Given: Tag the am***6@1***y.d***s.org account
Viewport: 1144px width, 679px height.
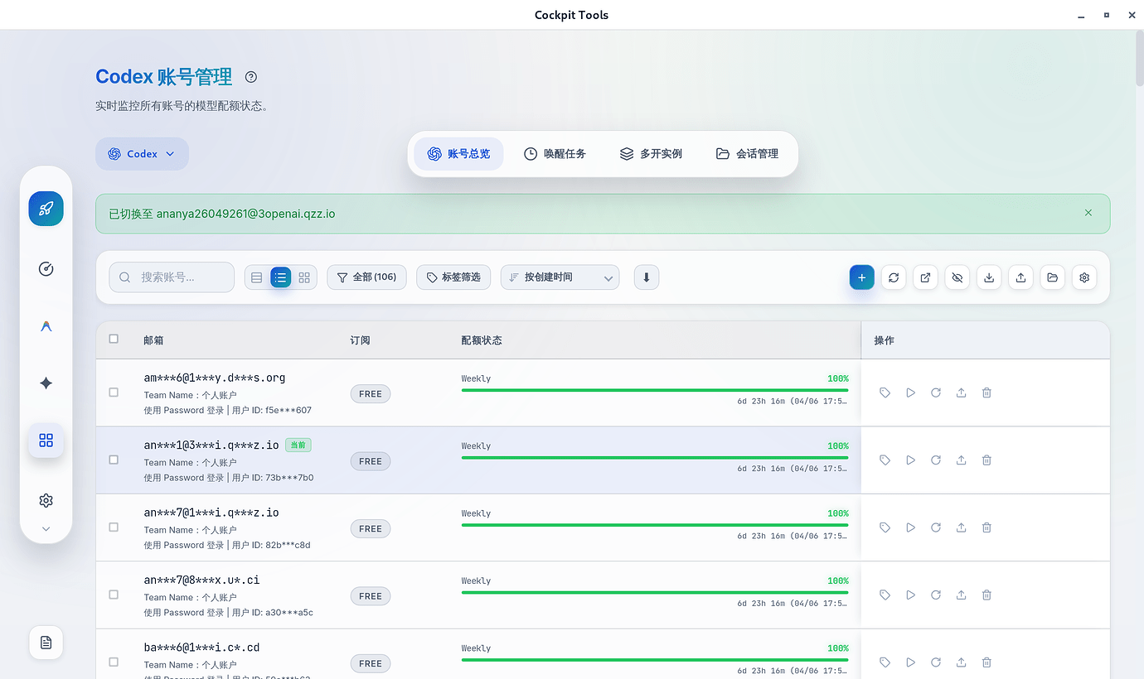Looking at the screenshot, I should [885, 392].
